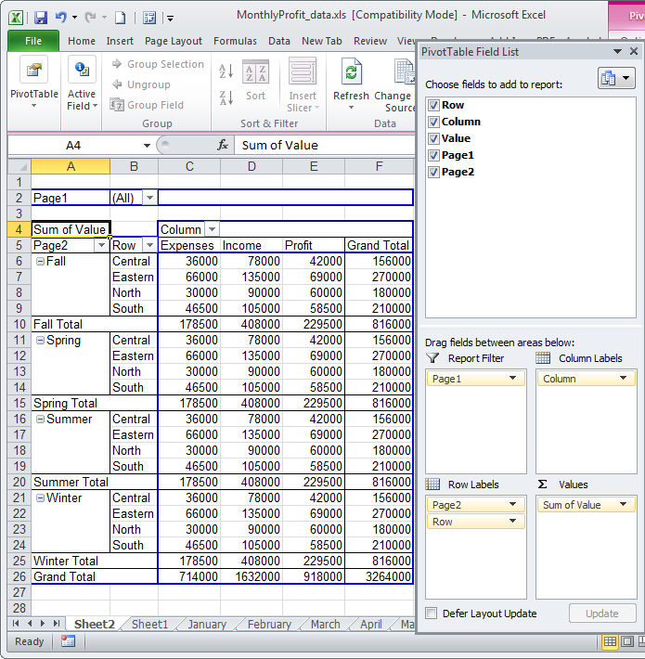Viewport: 645px width, 659px height.
Task: Enable Defer Layout Update
Action: (x=432, y=614)
